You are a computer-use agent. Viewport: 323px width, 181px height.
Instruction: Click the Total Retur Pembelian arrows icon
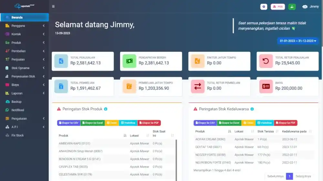198,86
